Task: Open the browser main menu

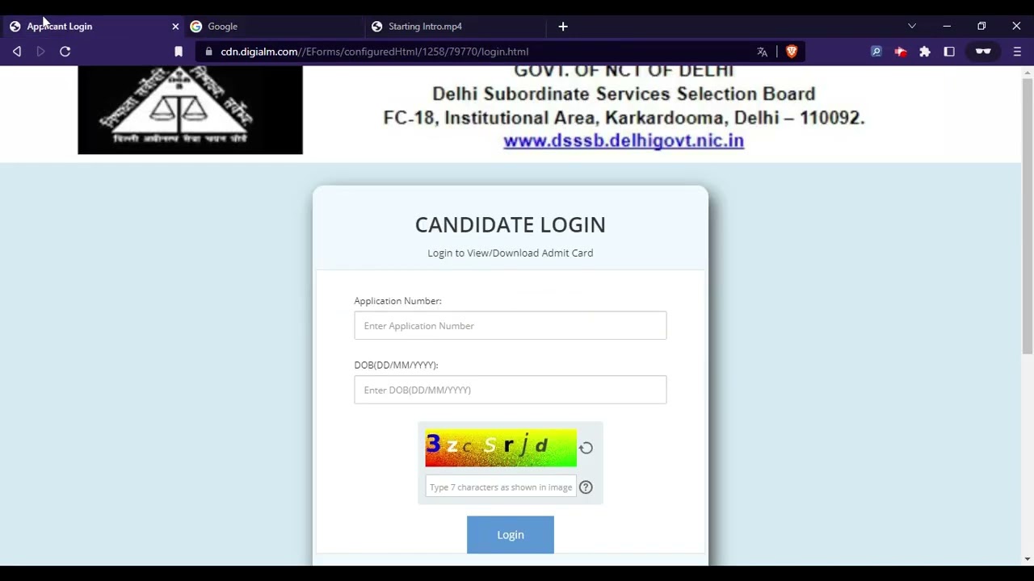Action: pyautogui.click(x=1017, y=52)
